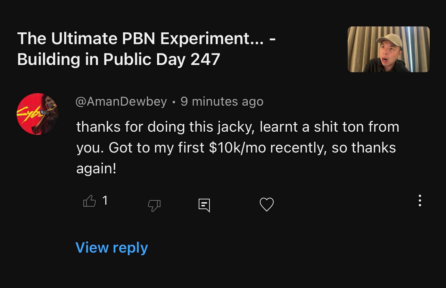
Task: Show the reply thread under this comment
Action: click(x=111, y=247)
